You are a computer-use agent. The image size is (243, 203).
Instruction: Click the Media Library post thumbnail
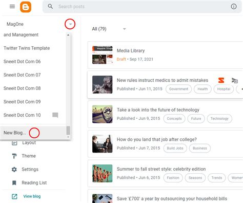(x=103, y=55)
